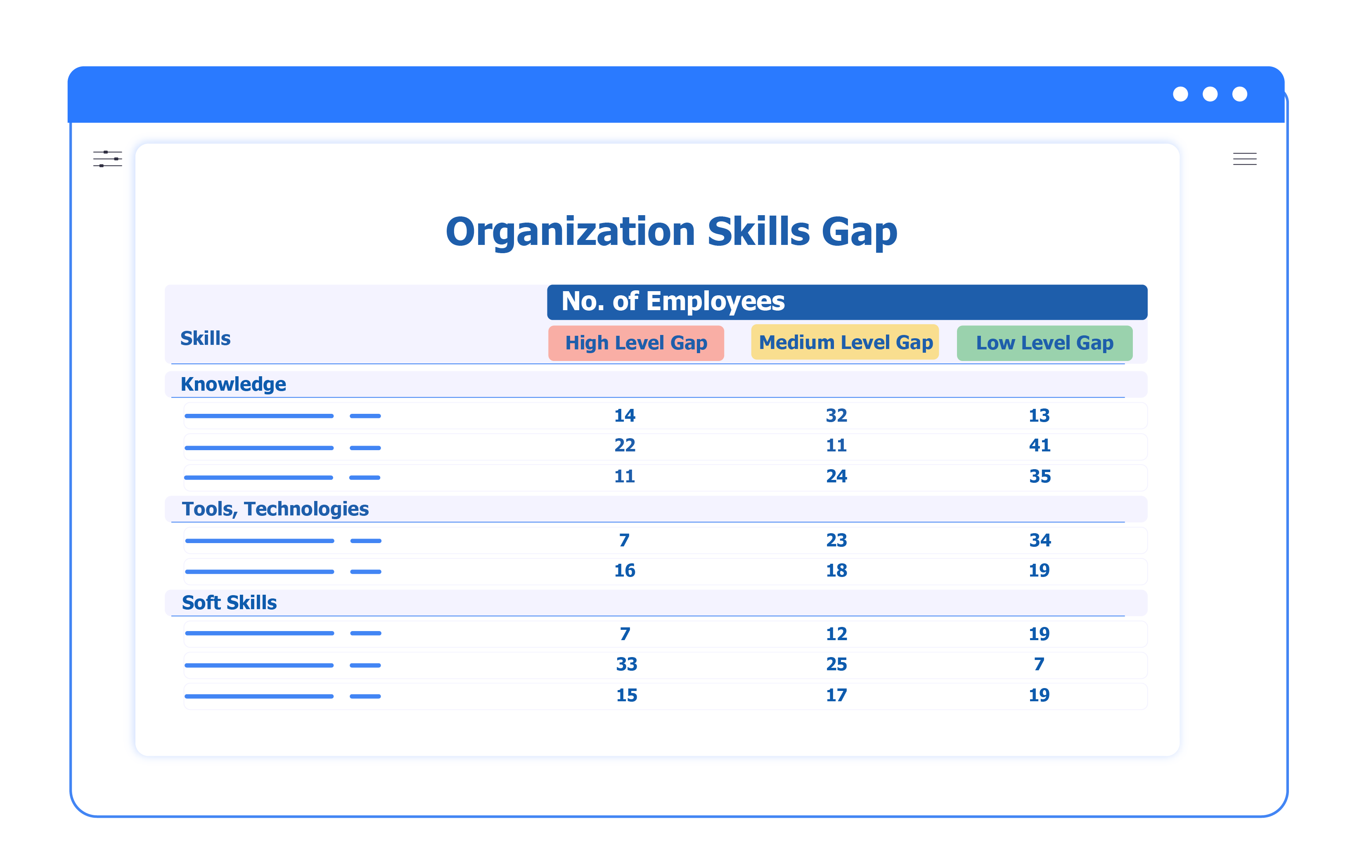Select the Skills column header
Image resolution: width=1350 pixels, height=864 pixels.
205,338
